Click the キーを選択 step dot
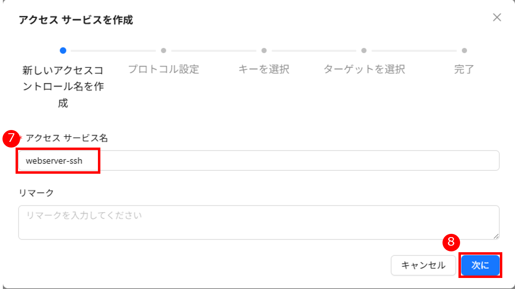515x289 pixels. click(x=264, y=51)
